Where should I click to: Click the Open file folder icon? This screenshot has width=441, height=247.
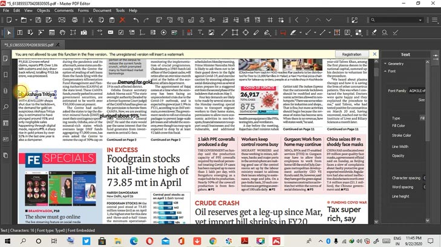pyautogui.click(x=24, y=20)
